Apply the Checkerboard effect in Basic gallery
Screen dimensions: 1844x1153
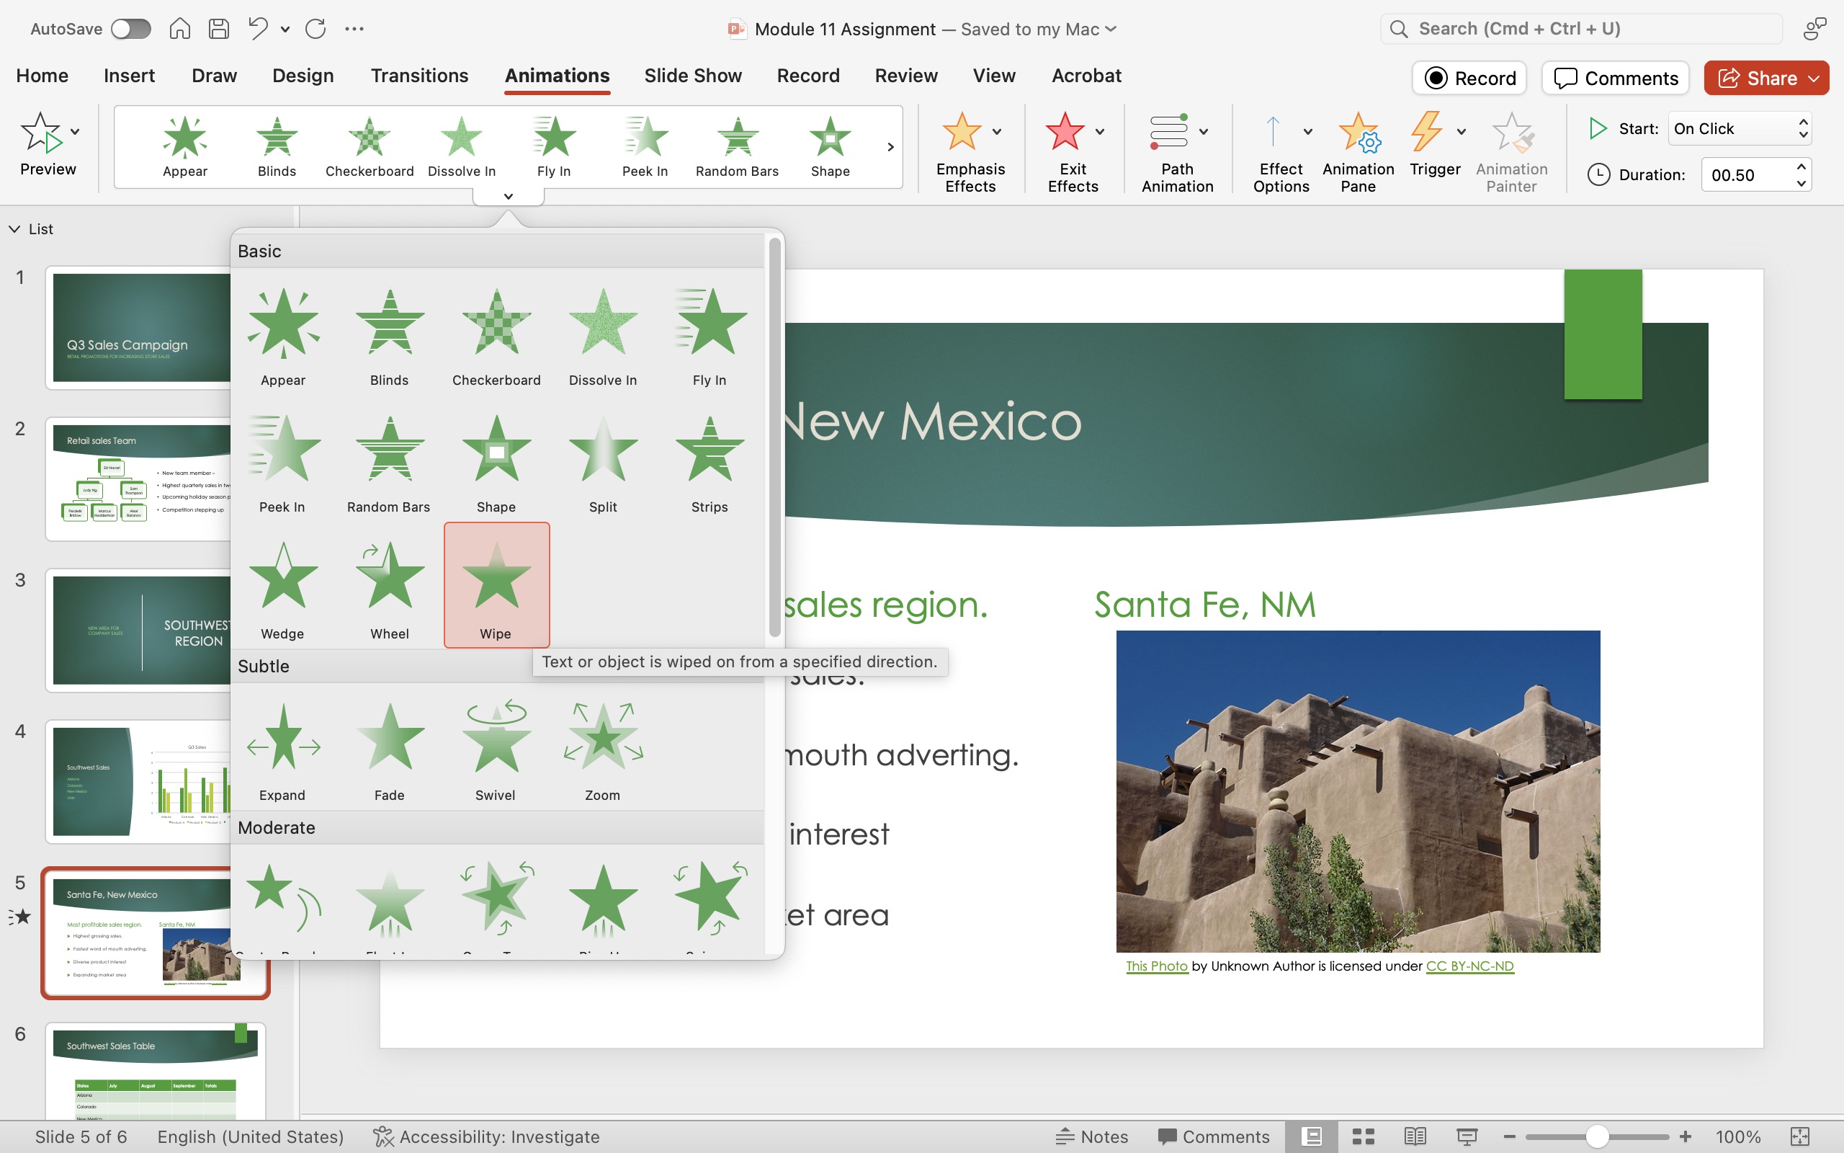(496, 336)
